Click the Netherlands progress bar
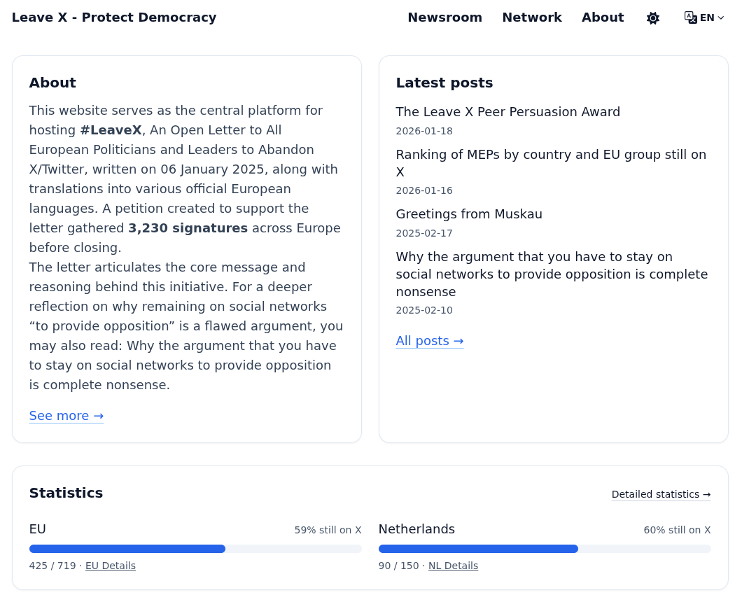 545,549
